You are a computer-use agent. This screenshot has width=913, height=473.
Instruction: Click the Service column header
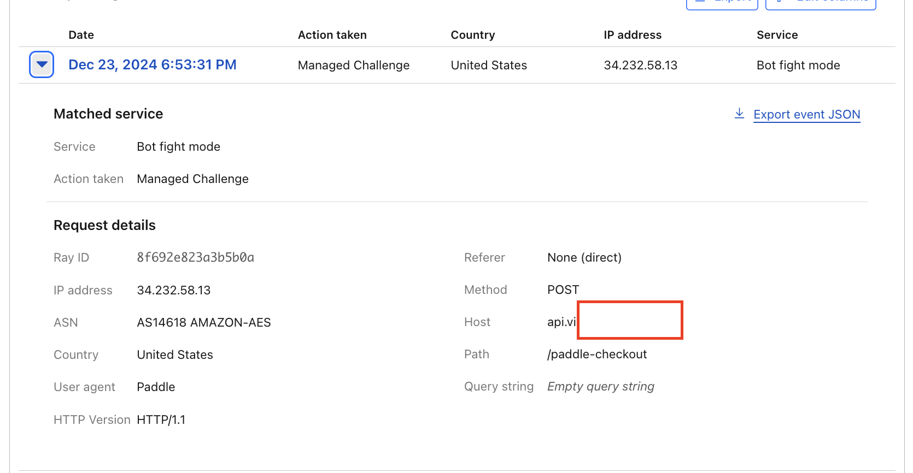tap(776, 35)
